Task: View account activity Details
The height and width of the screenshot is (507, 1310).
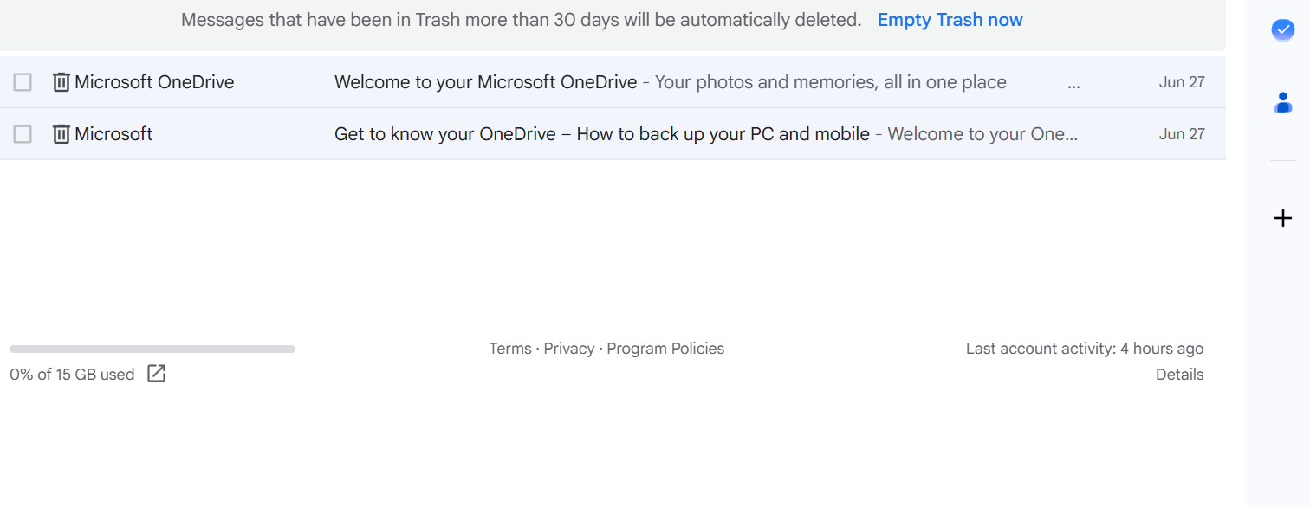Action: coord(1179,375)
